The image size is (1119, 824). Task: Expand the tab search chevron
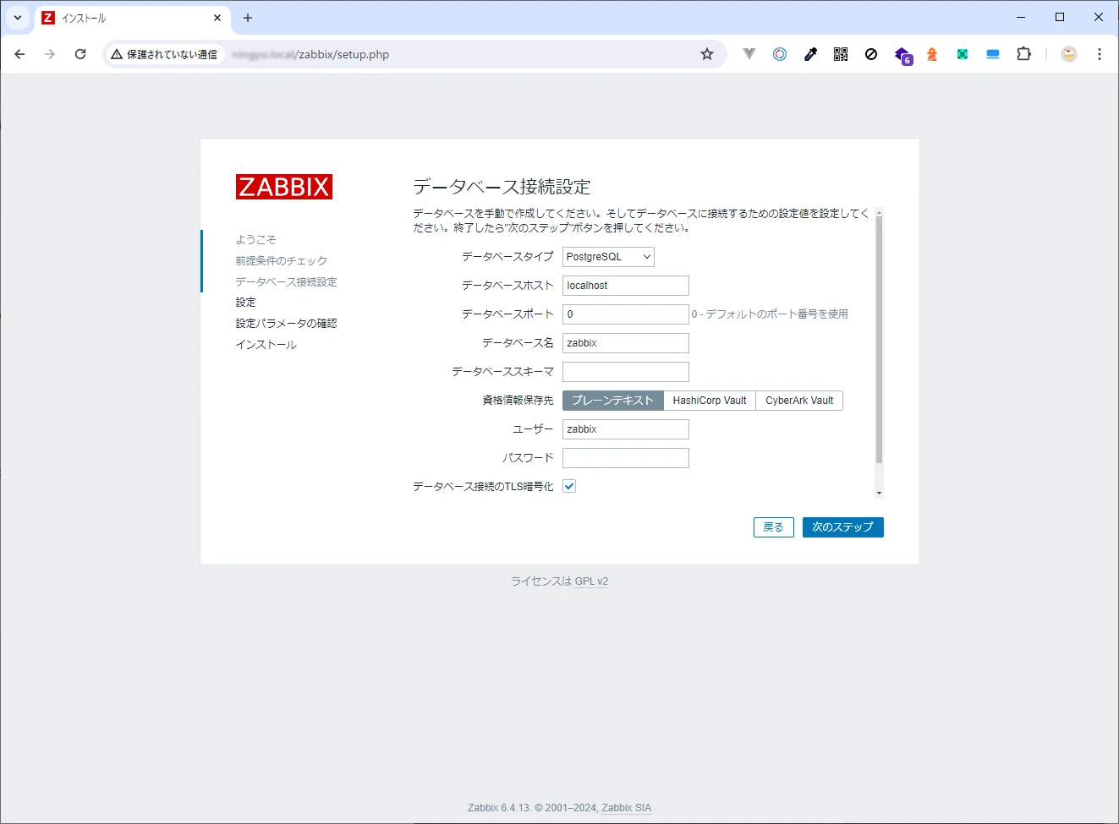(x=18, y=18)
